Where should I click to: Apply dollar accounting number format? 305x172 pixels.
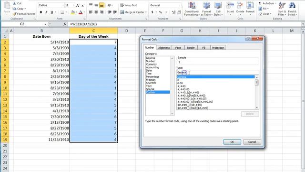click(152, 12)
